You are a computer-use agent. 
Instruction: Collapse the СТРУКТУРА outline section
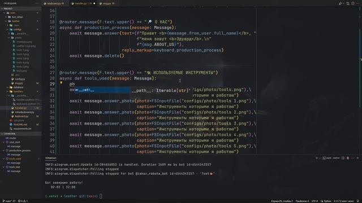20,134
